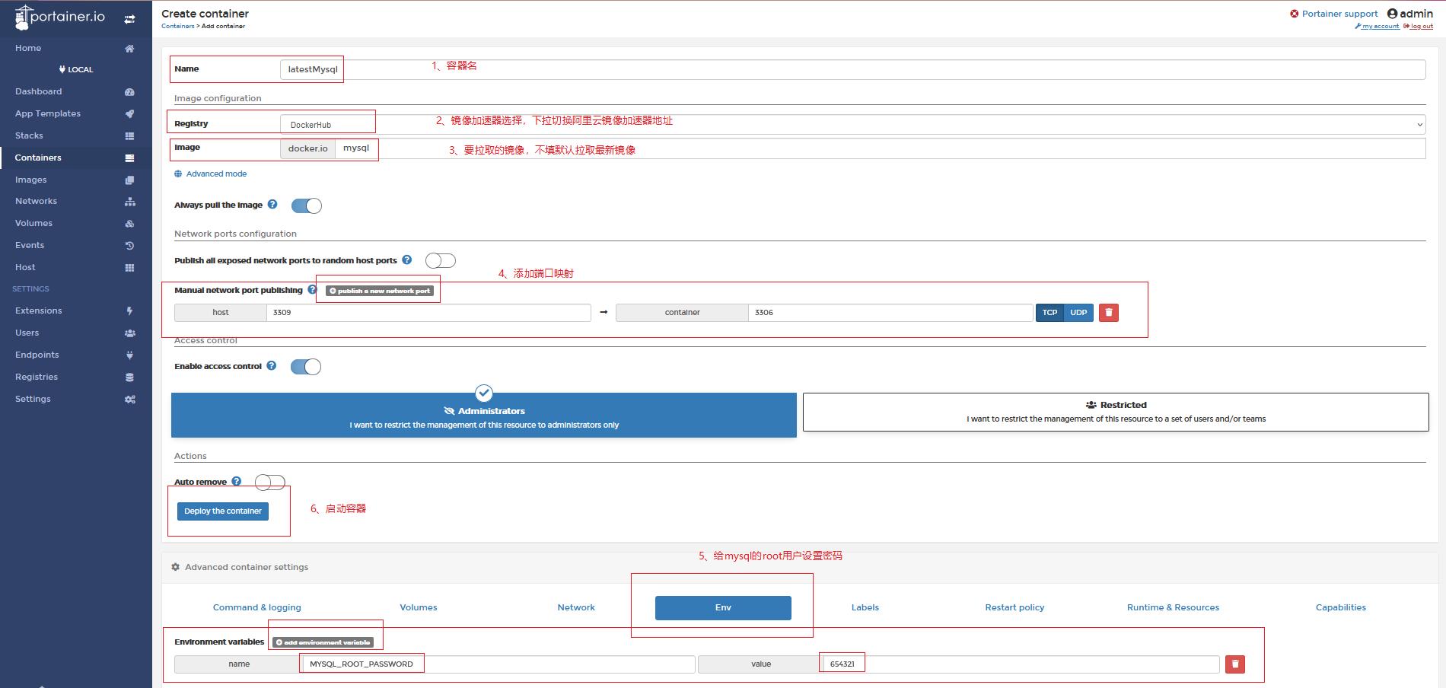Click Images clone icon
This screenshot has height=688, width=1446.
[129, 180]
